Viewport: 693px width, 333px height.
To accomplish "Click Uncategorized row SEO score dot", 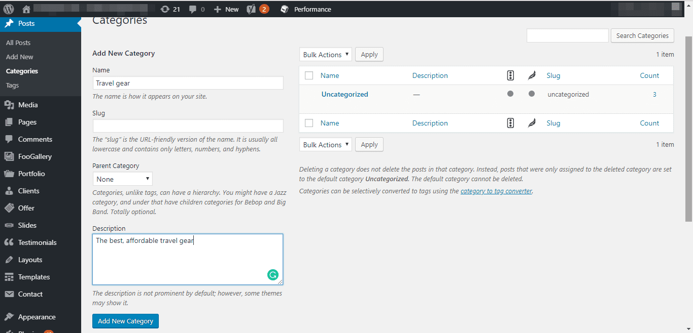I will pyautogui.click(x=510, y=94).
